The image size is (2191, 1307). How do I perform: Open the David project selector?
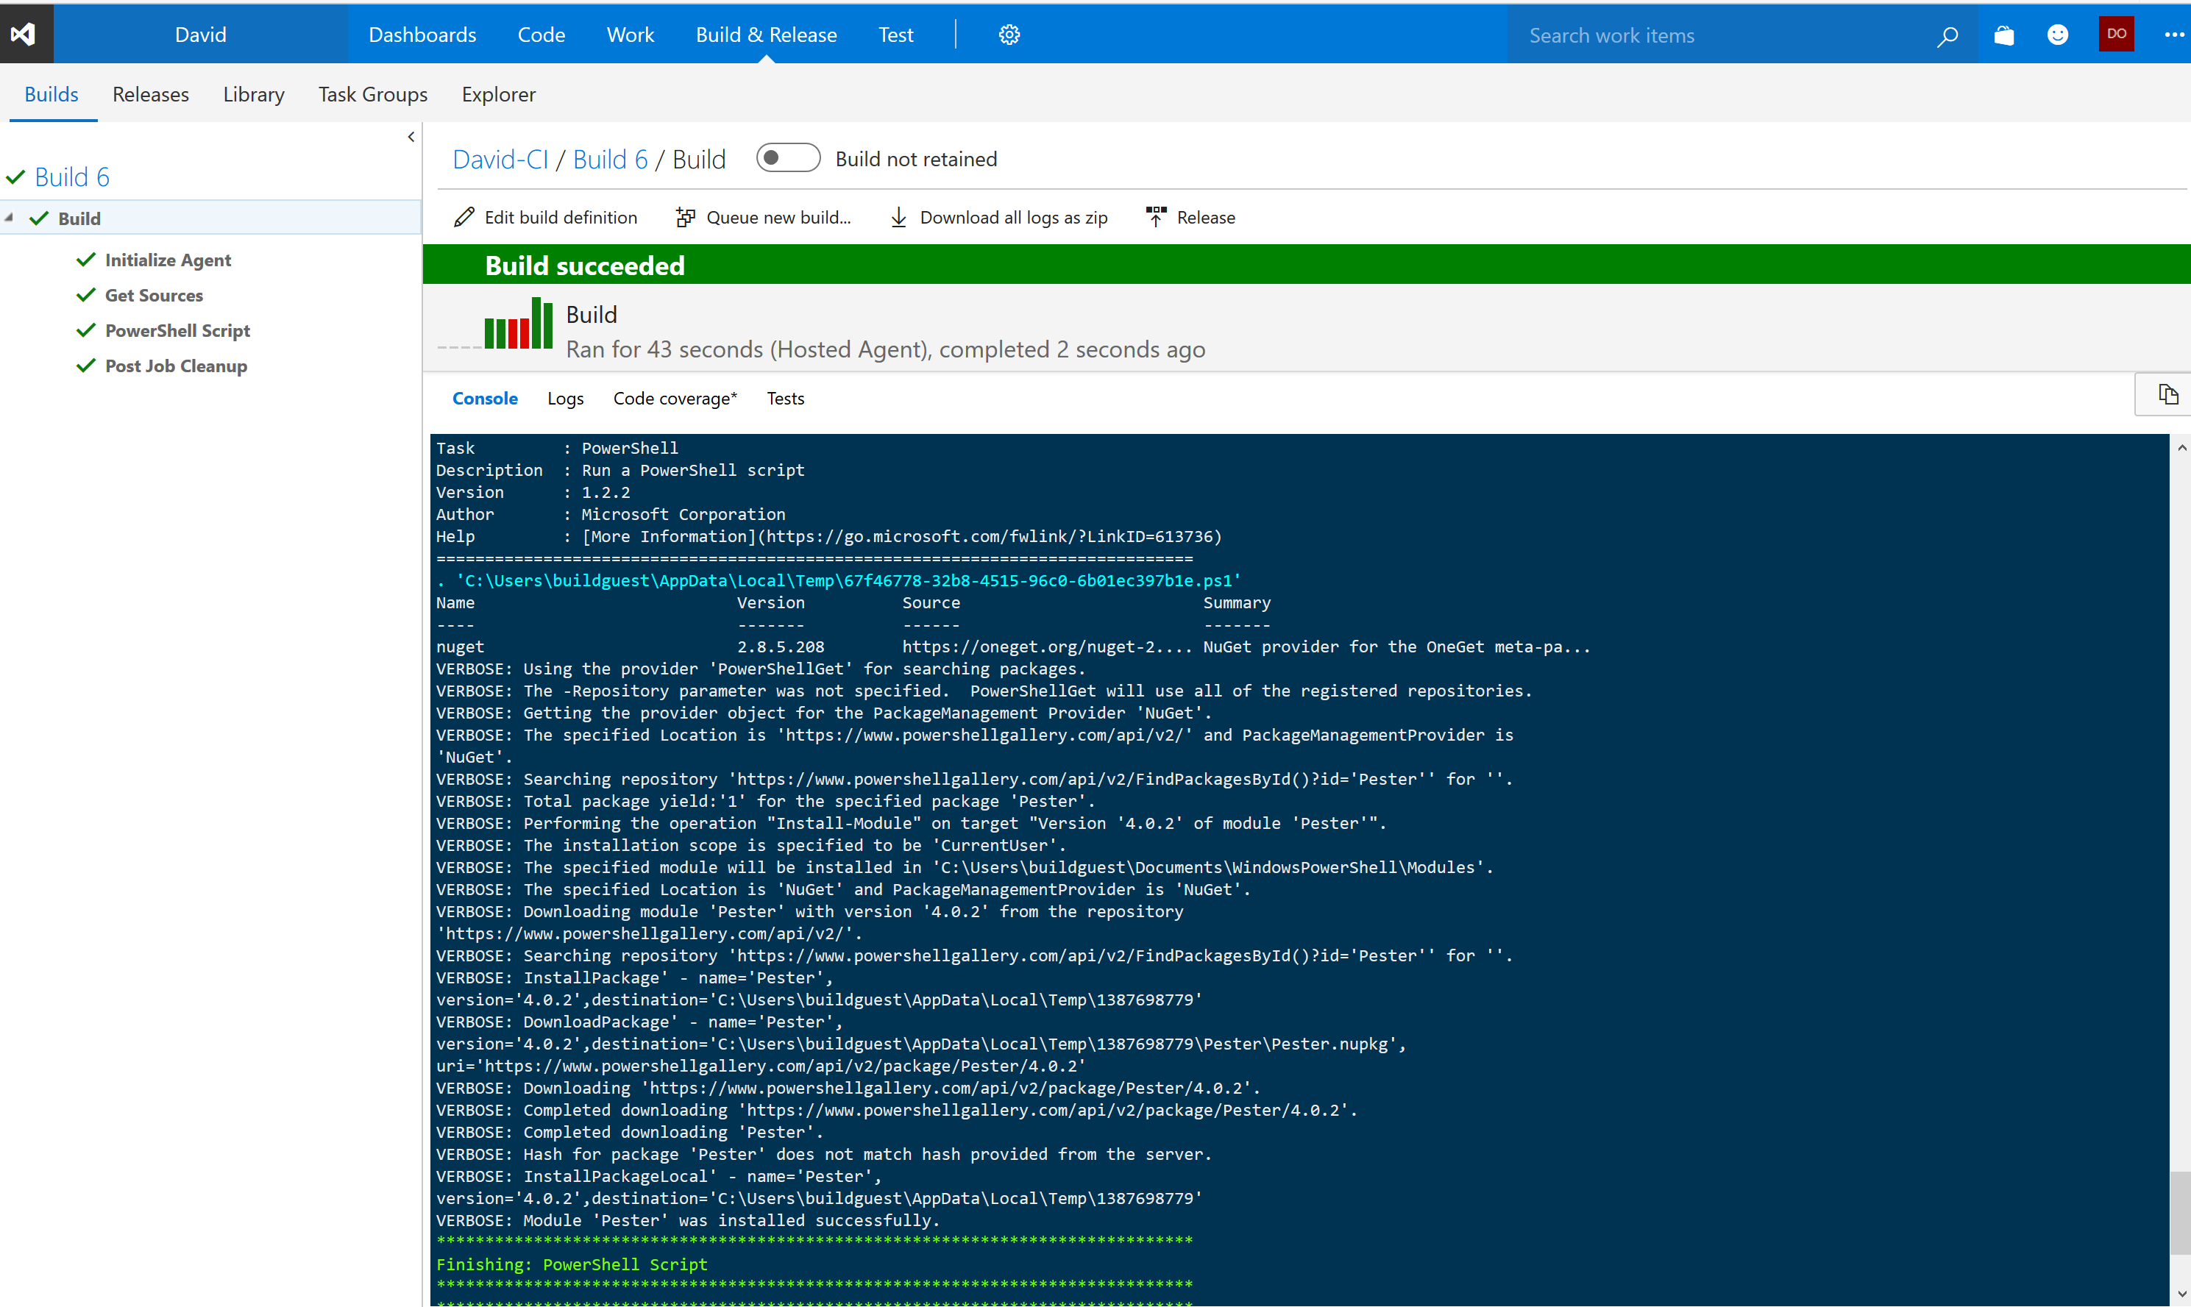(200, 35)
